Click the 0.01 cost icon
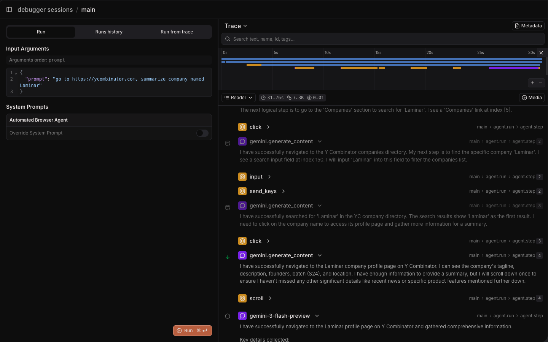The image size is (548, 342). 309,98
